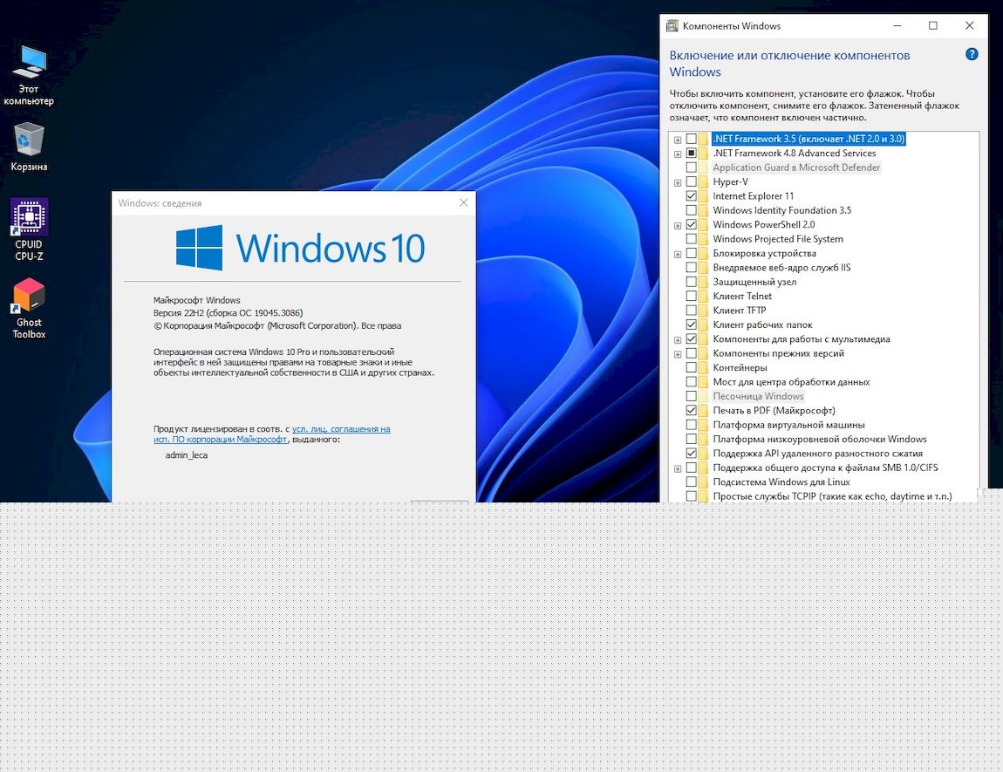Expand the Блокировка устройства node

click(678, 254)
